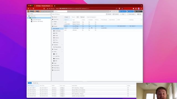Open the Hosts settings page
This screenshot has height=99, width=177.
[56, 35]
